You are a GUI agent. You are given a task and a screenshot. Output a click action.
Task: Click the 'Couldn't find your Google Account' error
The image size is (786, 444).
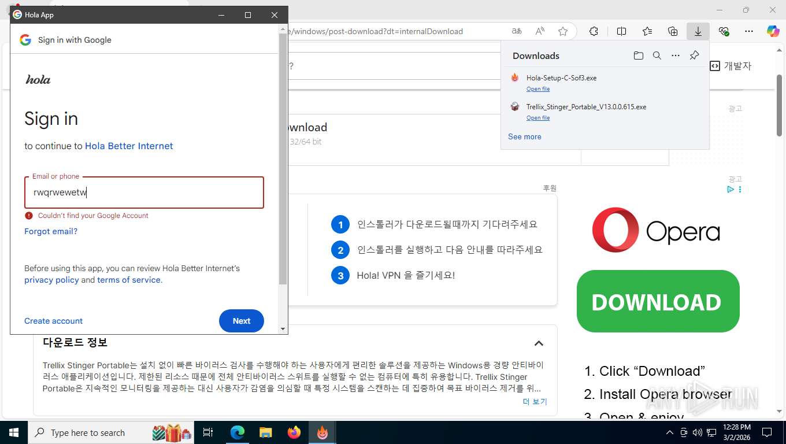tap(93, 216)
